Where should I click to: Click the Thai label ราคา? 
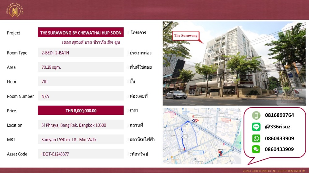[x=134, y=111]
